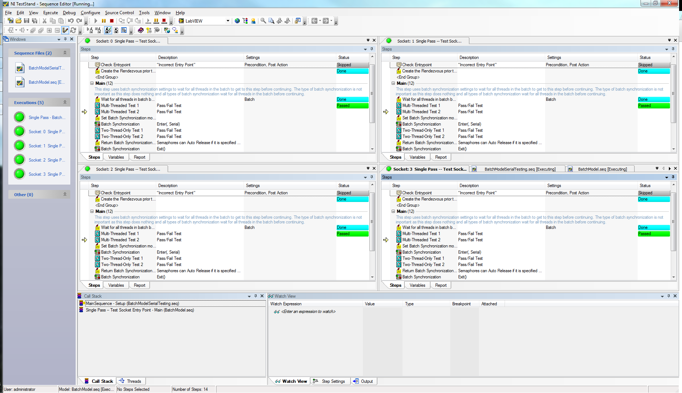Click the purple help book toolbar icon
682x393 pixels.
[141, 30]
